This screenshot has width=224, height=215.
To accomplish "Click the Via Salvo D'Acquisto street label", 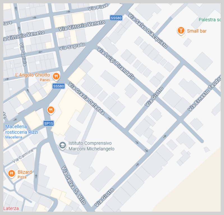I will 148,30.
